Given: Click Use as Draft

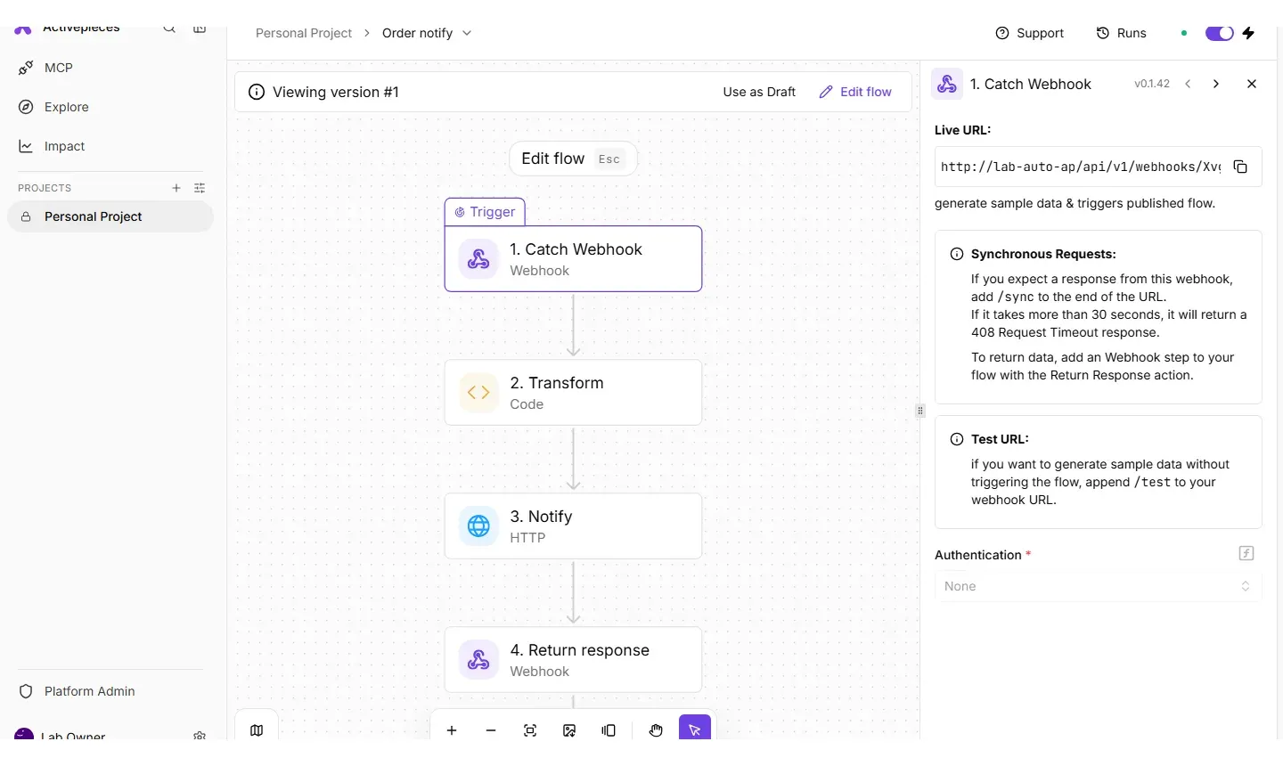Looking at the screenshot, I should coord(759,92).
